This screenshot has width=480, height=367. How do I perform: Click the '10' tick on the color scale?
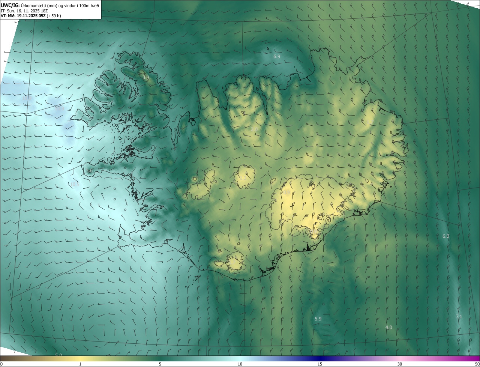(240, 364)
